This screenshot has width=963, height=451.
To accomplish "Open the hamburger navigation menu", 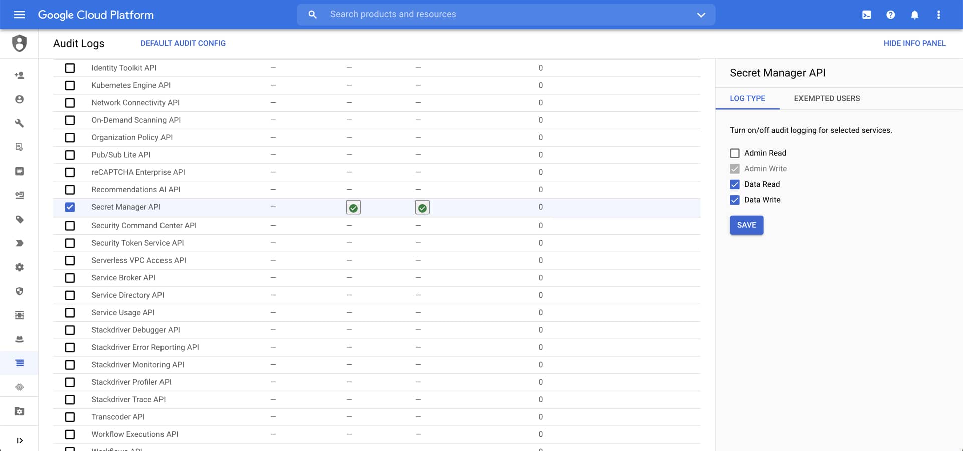I will (x=19, y=15).
